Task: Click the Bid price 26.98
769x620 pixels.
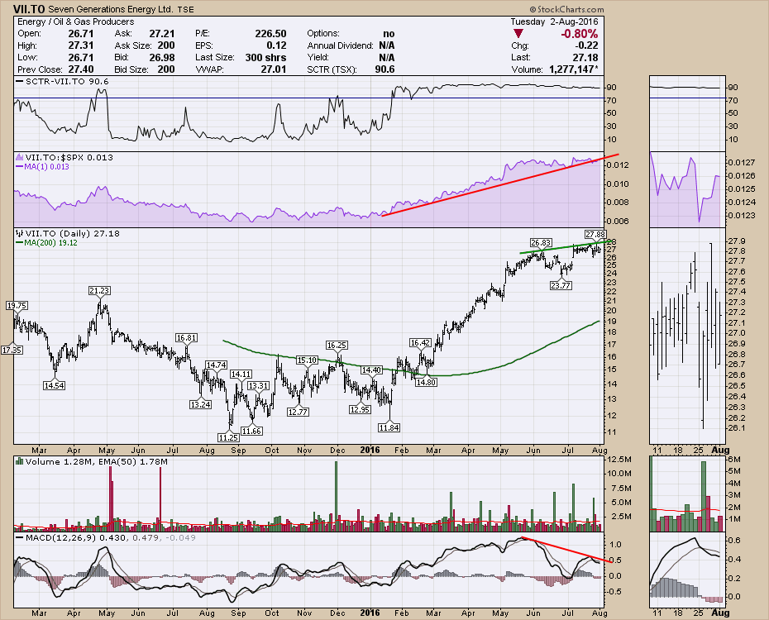Action: click(162, 57)
